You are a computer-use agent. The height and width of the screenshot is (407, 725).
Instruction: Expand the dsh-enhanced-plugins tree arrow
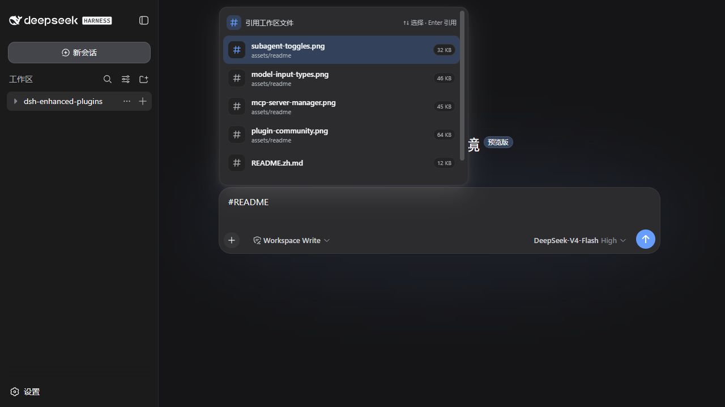tap(15, 101)
